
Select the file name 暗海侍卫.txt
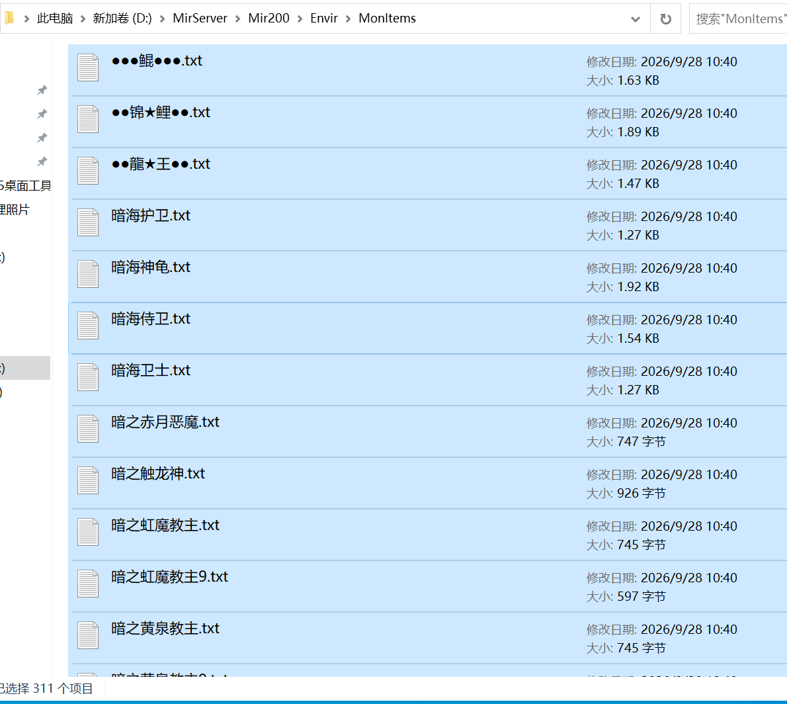click(151, 320)
